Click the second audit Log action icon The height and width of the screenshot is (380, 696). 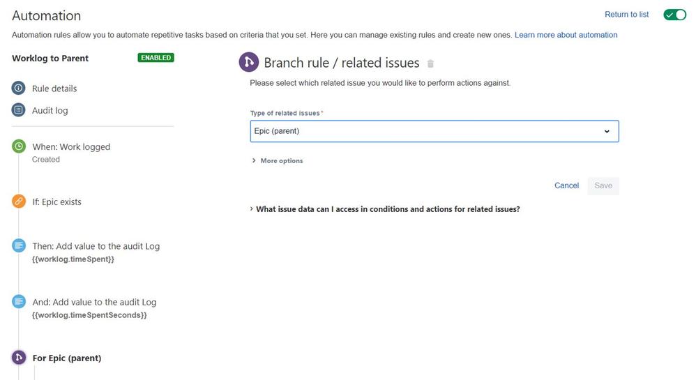click(x=19, y=301)
